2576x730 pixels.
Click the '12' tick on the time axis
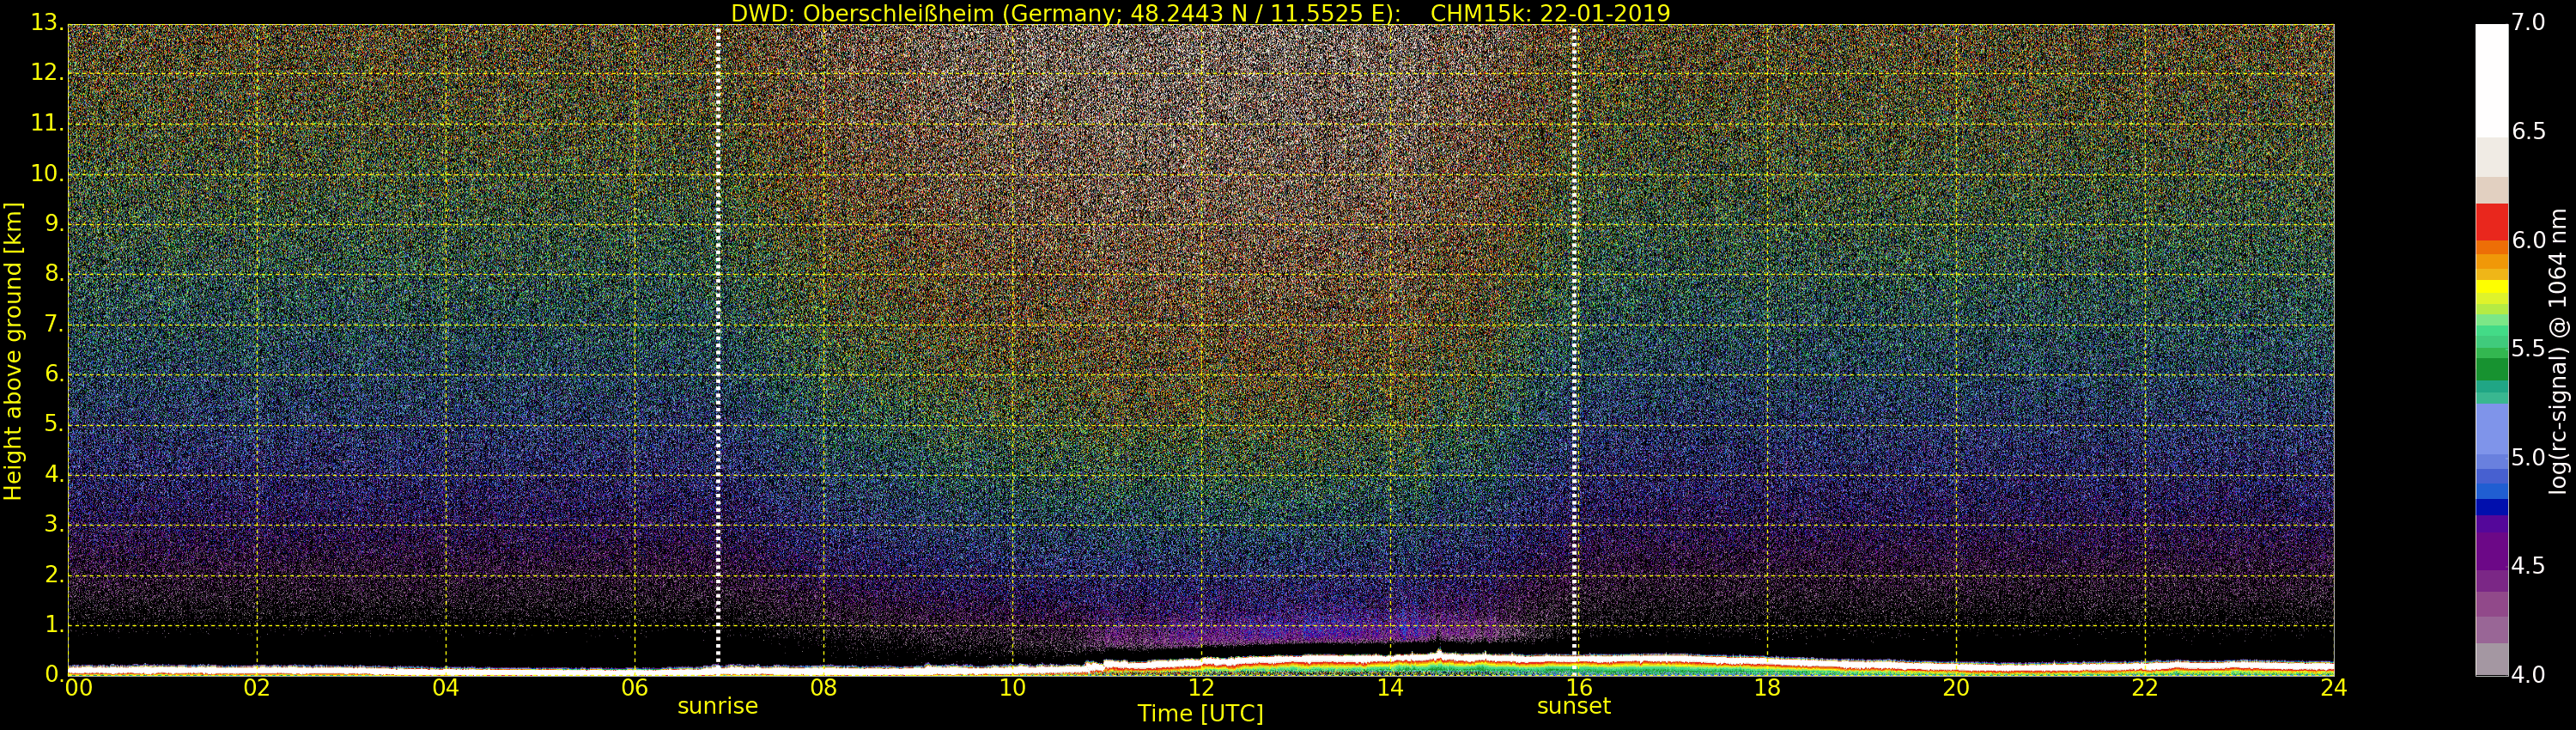(1200, 688)
